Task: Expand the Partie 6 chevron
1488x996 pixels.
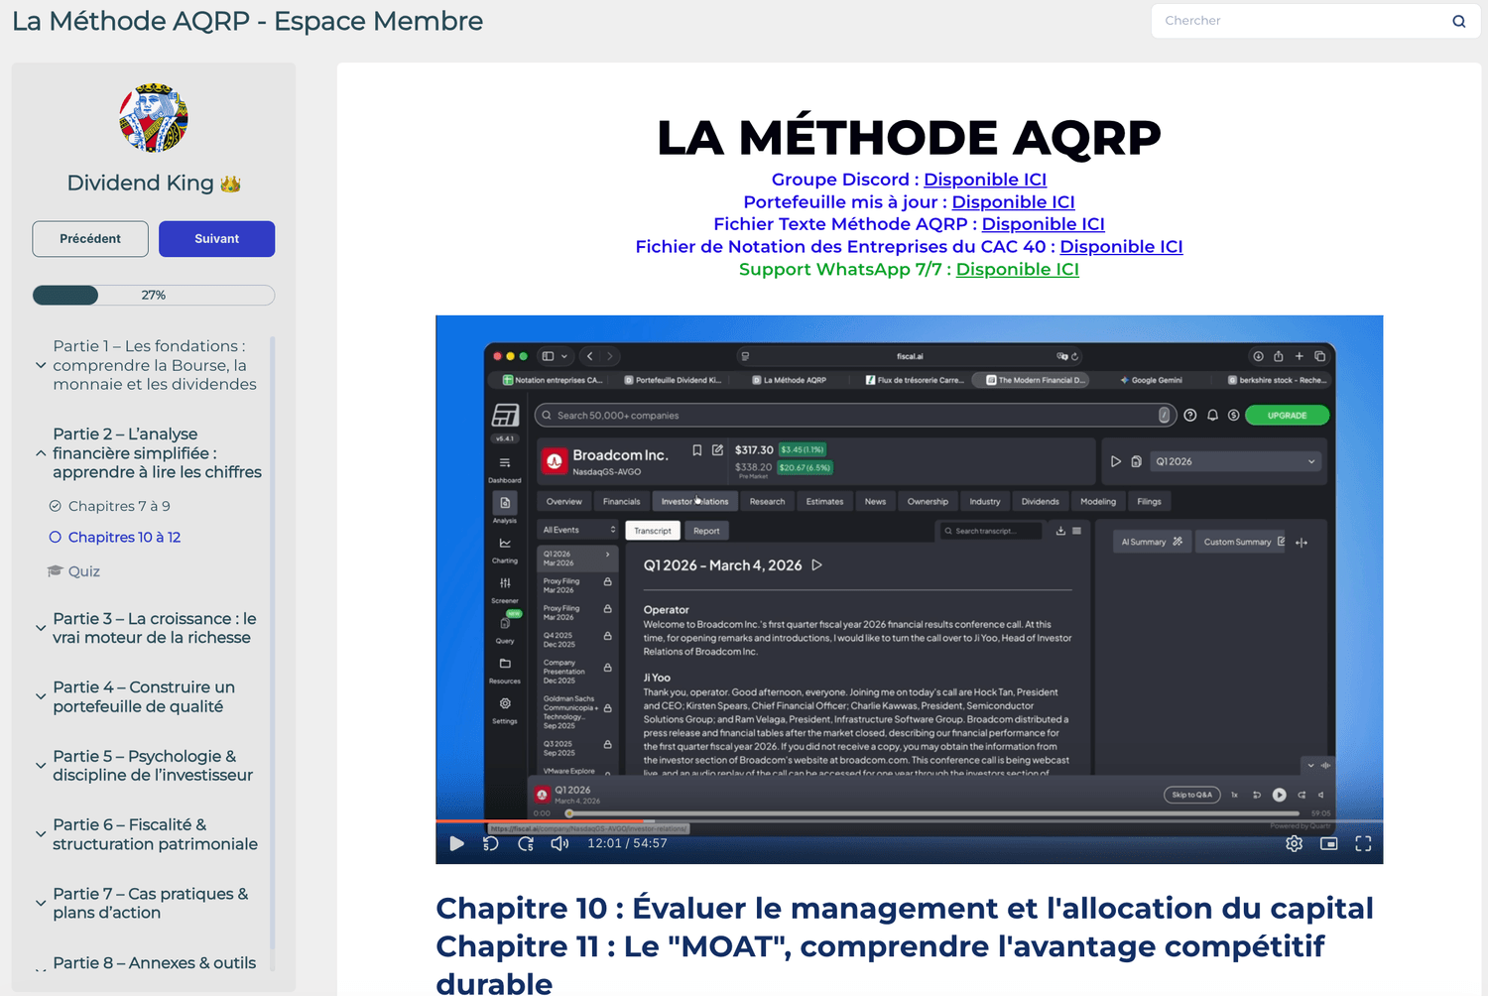Action: click(41, 834)
